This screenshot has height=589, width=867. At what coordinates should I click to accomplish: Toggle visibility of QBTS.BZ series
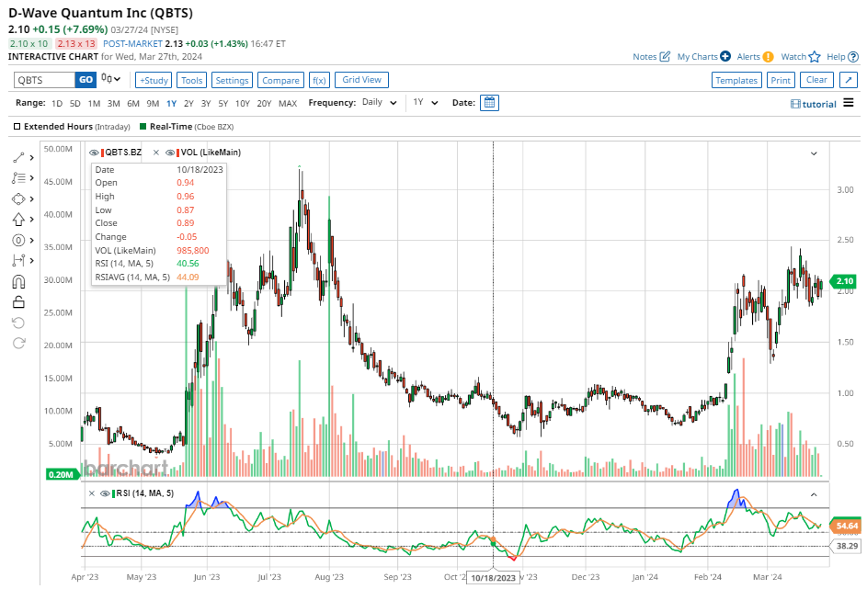(x=94, y=153)
